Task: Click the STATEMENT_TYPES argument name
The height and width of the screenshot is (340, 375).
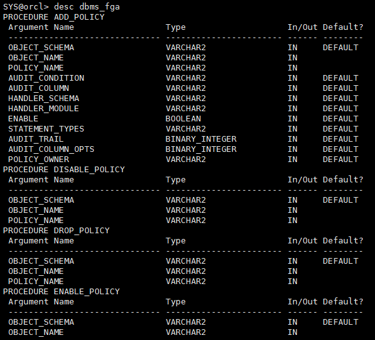Action: 46,129
